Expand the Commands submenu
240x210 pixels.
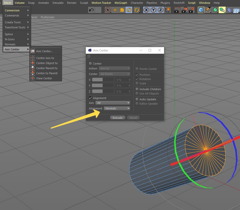(17, 15)
